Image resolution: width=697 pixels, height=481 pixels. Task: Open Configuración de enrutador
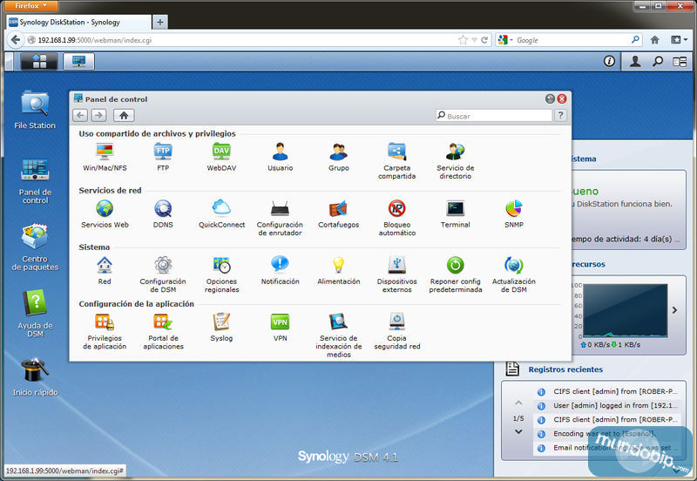(280, 218)
